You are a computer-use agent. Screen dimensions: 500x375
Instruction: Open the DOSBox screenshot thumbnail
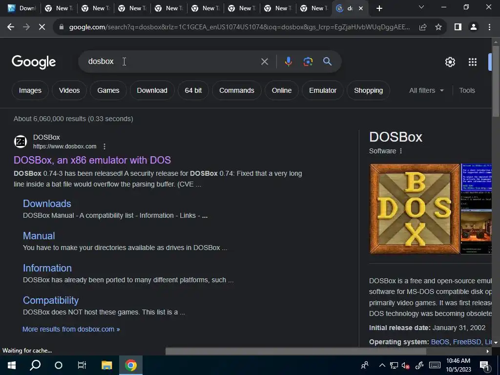click(477, 177)
